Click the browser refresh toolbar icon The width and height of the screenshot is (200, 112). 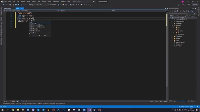point(59,5)
